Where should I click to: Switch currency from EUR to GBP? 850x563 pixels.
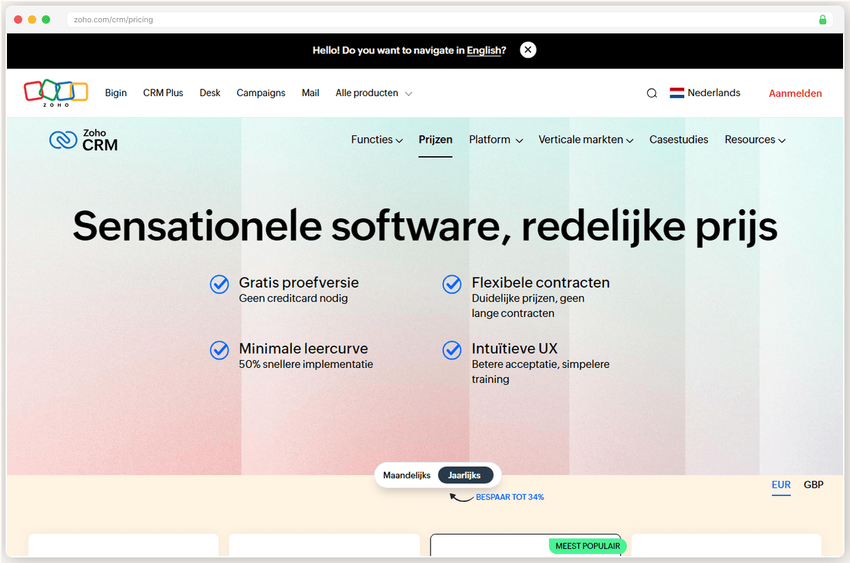813,484
